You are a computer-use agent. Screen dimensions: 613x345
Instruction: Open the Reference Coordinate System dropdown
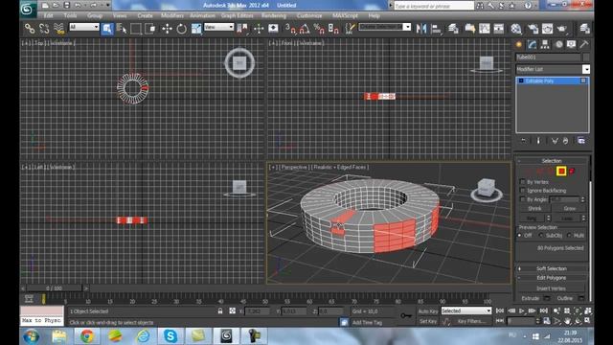coord(219,27)
